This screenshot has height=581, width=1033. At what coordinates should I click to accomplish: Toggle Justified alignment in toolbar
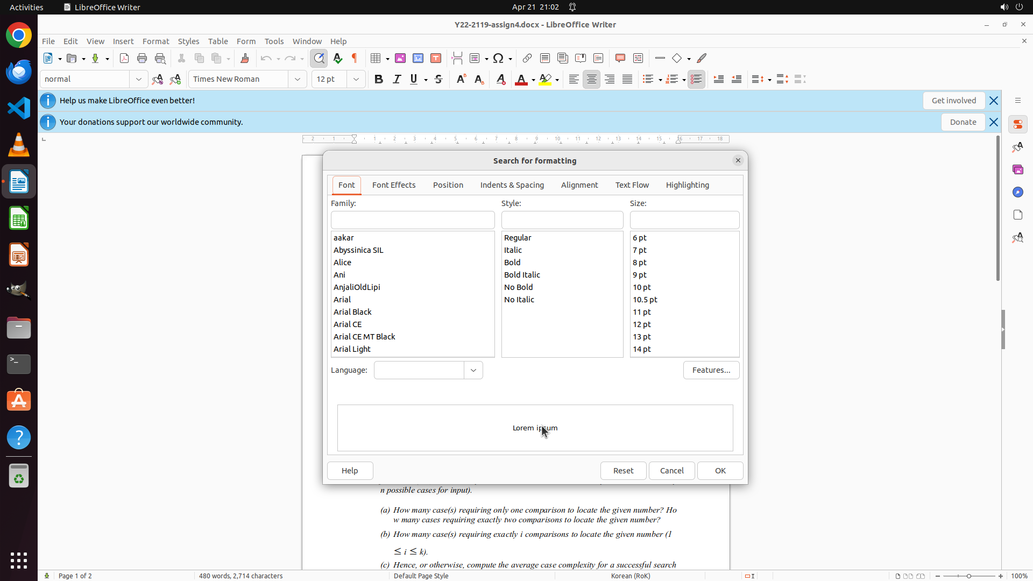[627, 79]
